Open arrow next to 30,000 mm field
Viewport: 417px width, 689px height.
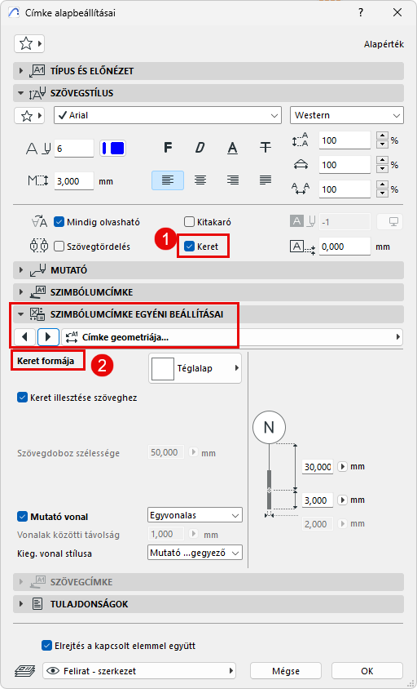click(x=342, y=467)
